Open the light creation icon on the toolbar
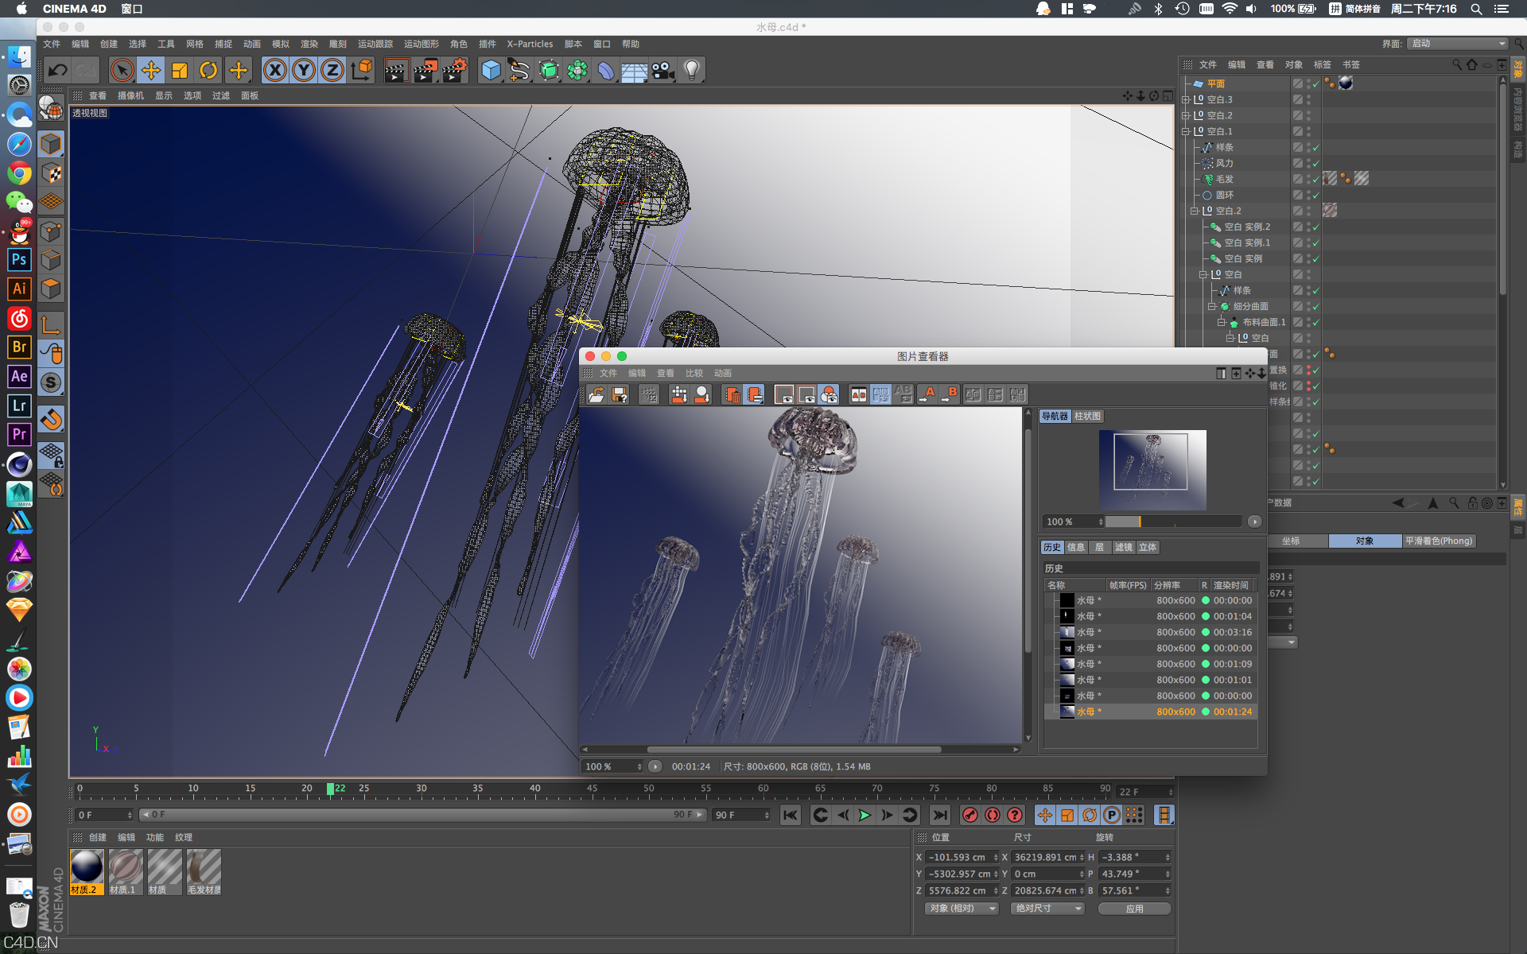This screenshot has height=954, width=1527. 692,70
